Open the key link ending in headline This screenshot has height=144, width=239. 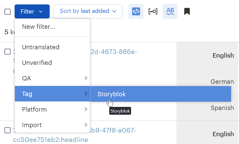[50, 140]
